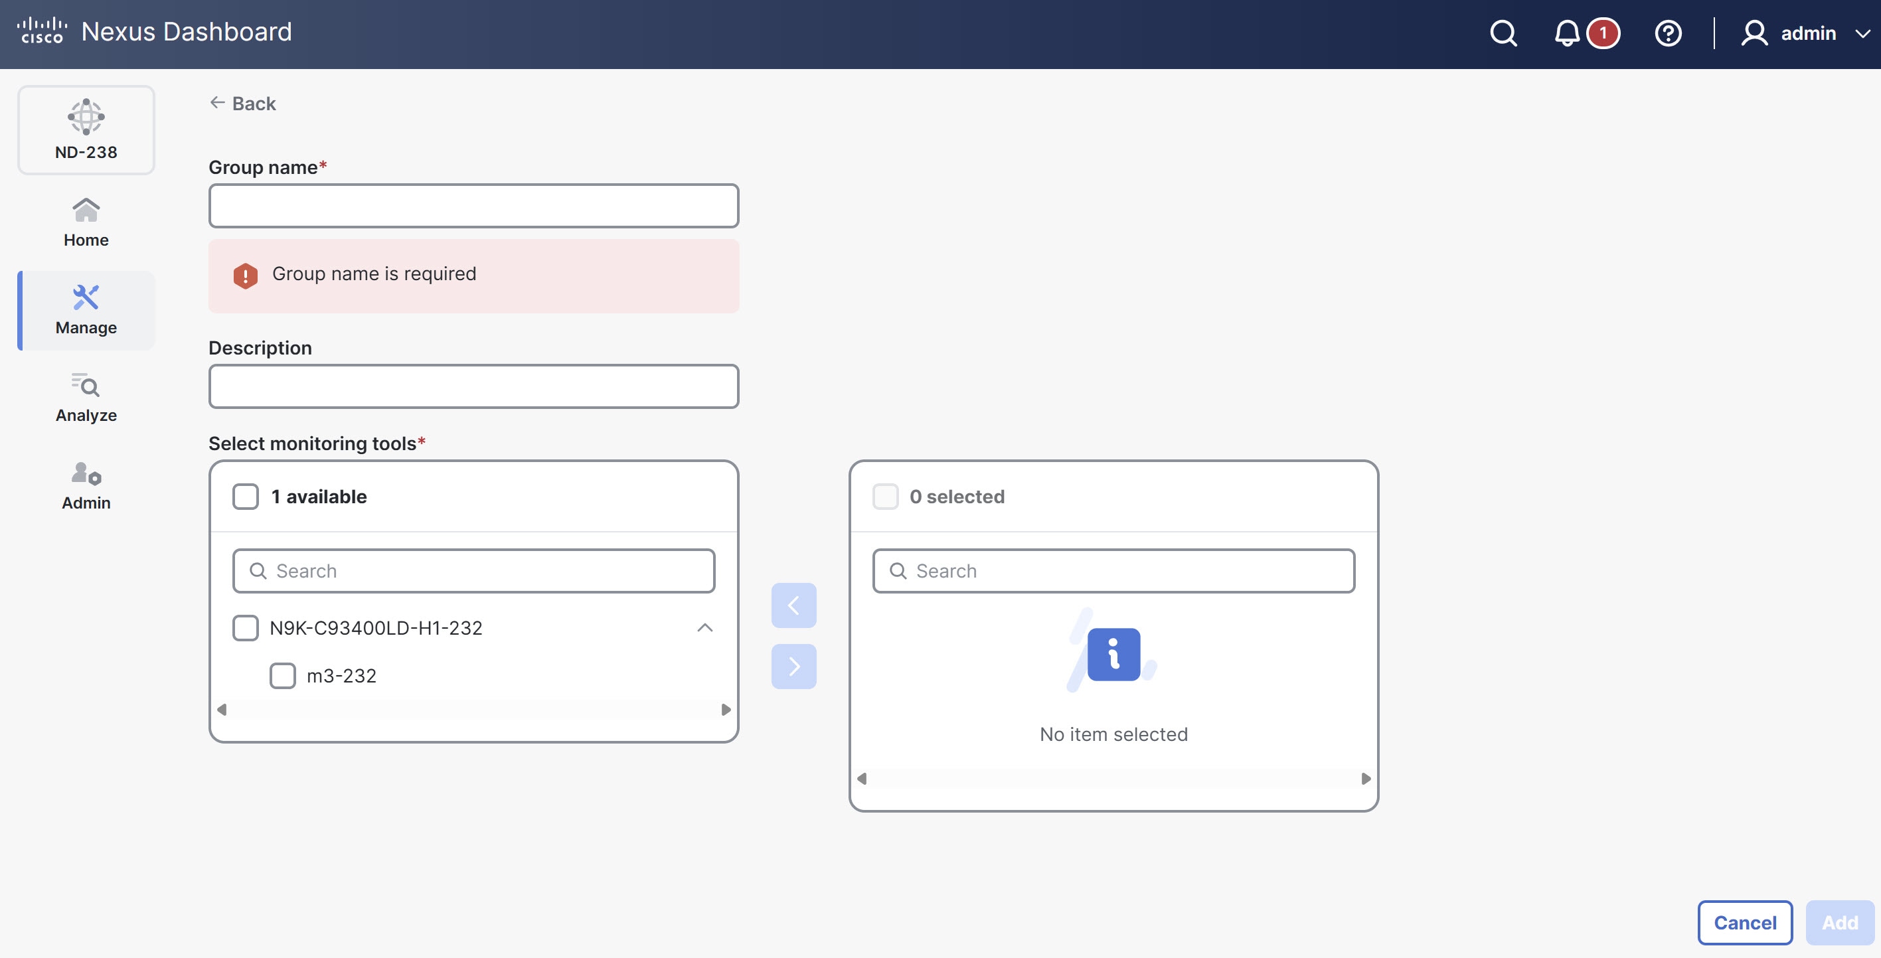The height and width of the screenshot is (958, 1881).
Task: Select the N9K-C93400LD-H1-232 checkbox
Action: (246, 627)
